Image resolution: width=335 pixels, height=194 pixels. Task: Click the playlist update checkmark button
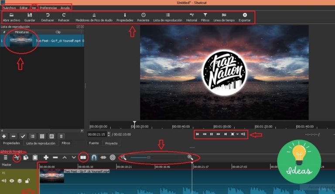23,136
